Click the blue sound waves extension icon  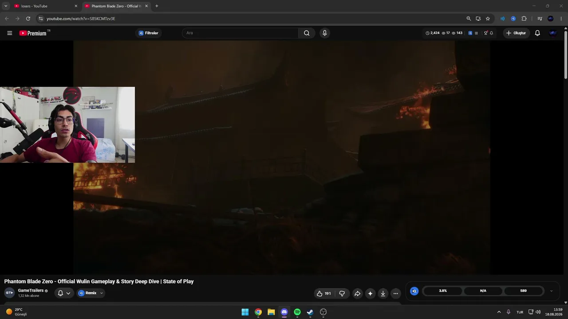(x=502, y=19)
